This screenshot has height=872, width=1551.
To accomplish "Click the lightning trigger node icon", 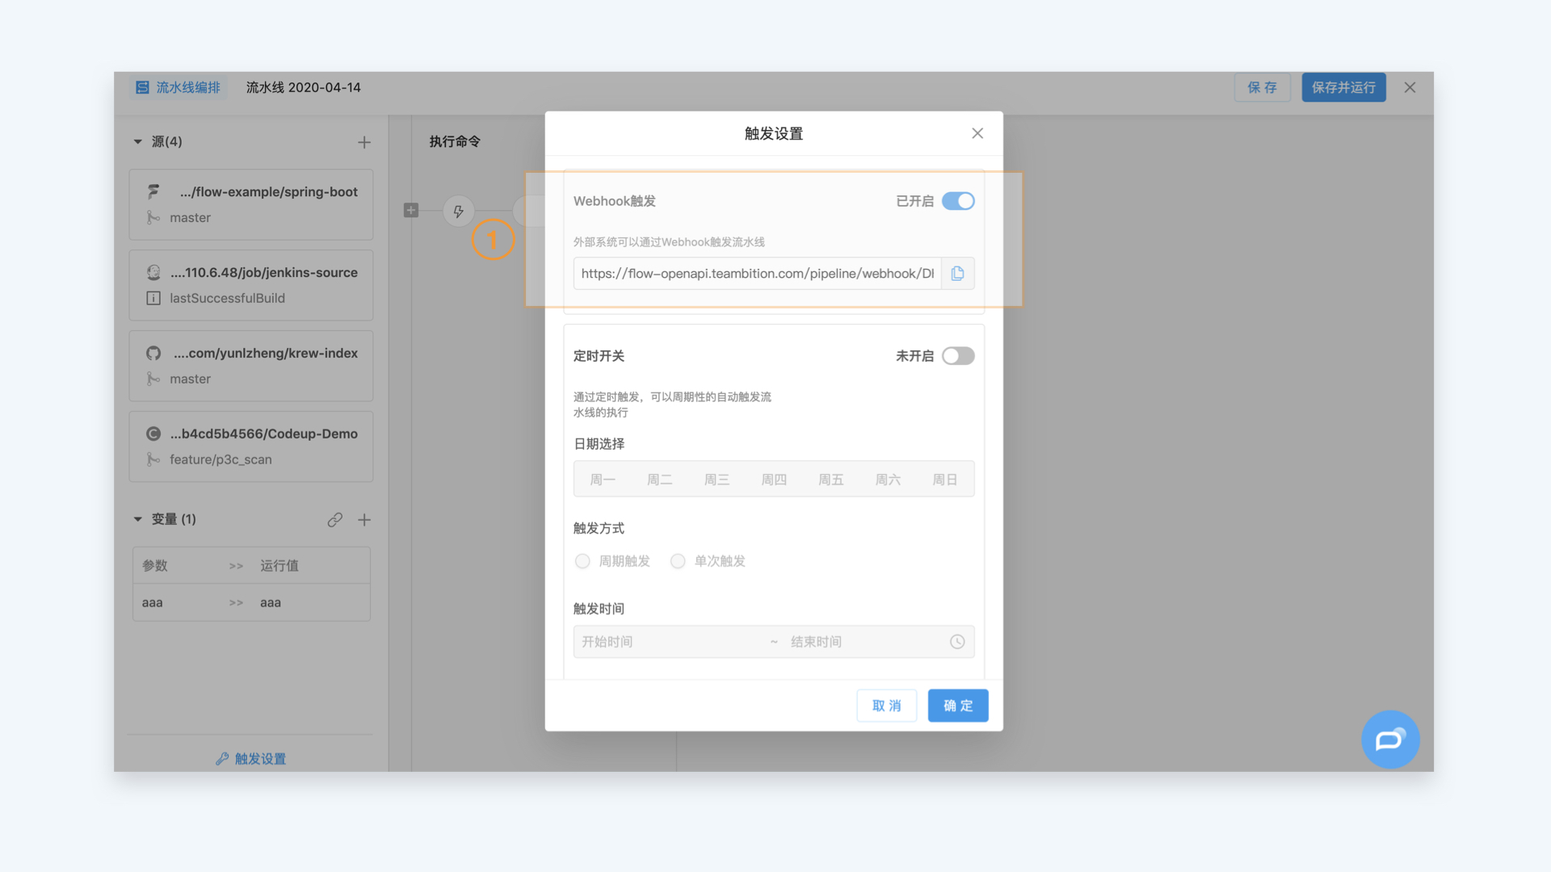I will tap(459, 212).
